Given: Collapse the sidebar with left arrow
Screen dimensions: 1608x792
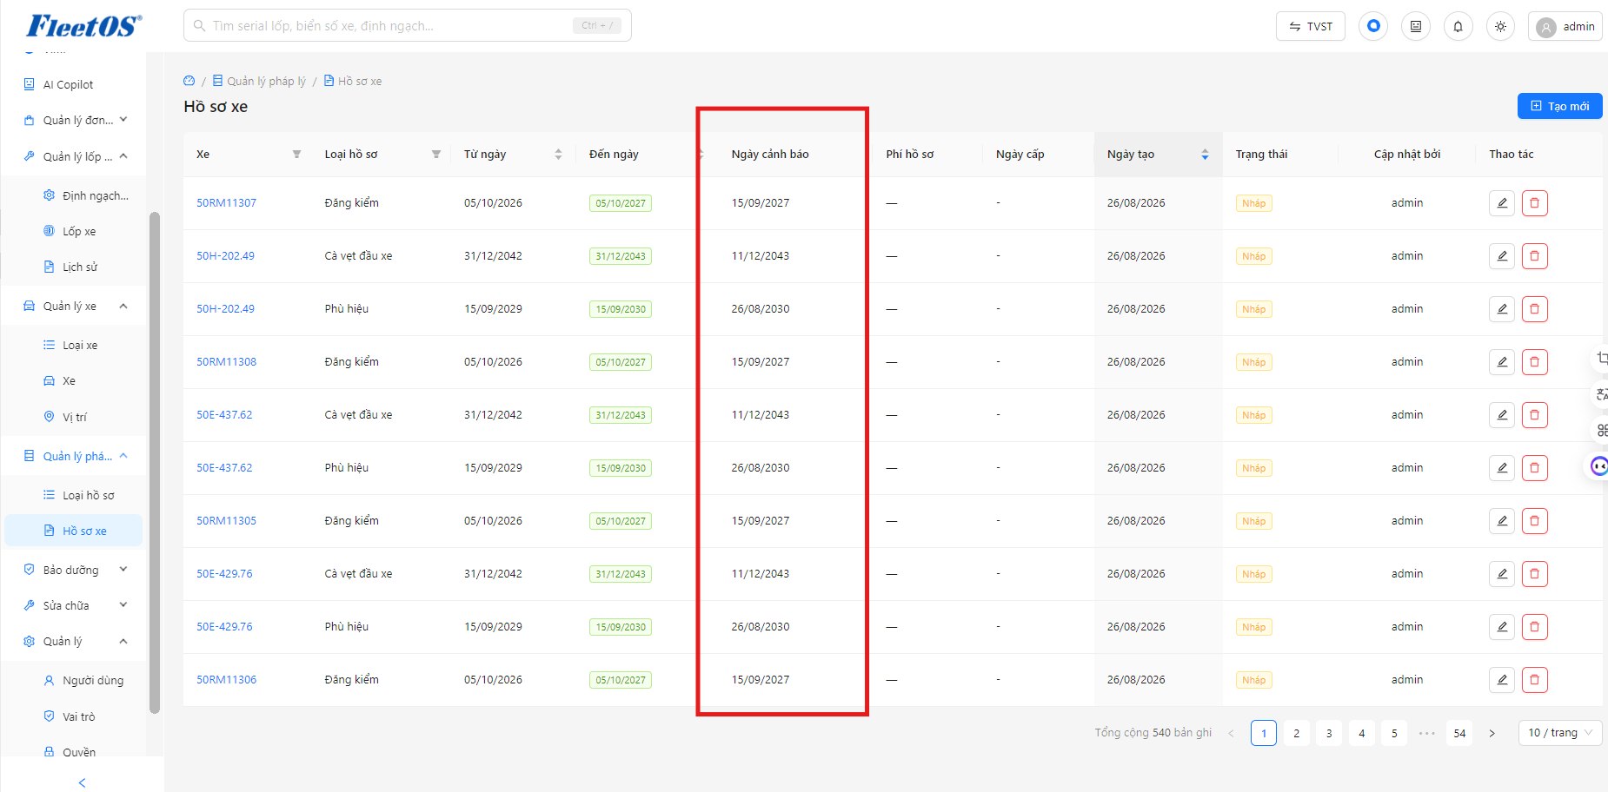Looking at the screenshot, I should [x=82, y=782].
